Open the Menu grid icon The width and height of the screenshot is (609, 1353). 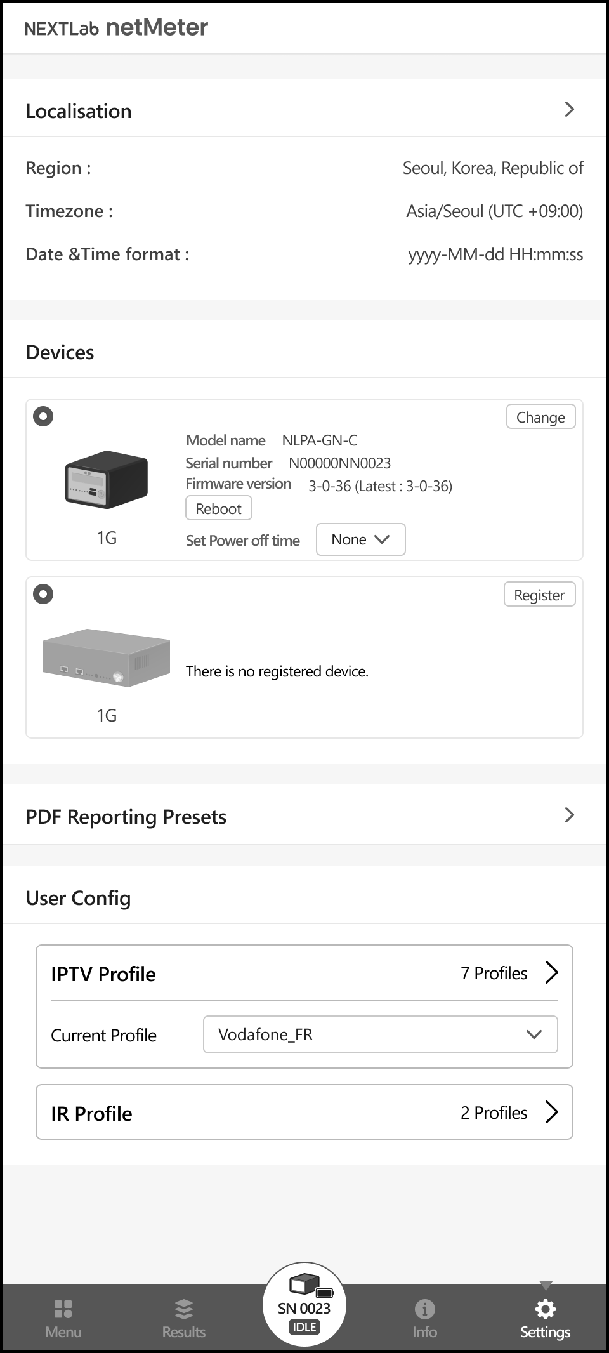63,1309
